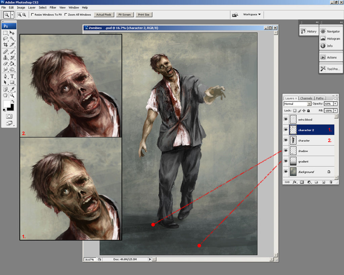Viewport: 344px width, 275px height.
Task: Select the Lasso tool
Action: [5, 39]
